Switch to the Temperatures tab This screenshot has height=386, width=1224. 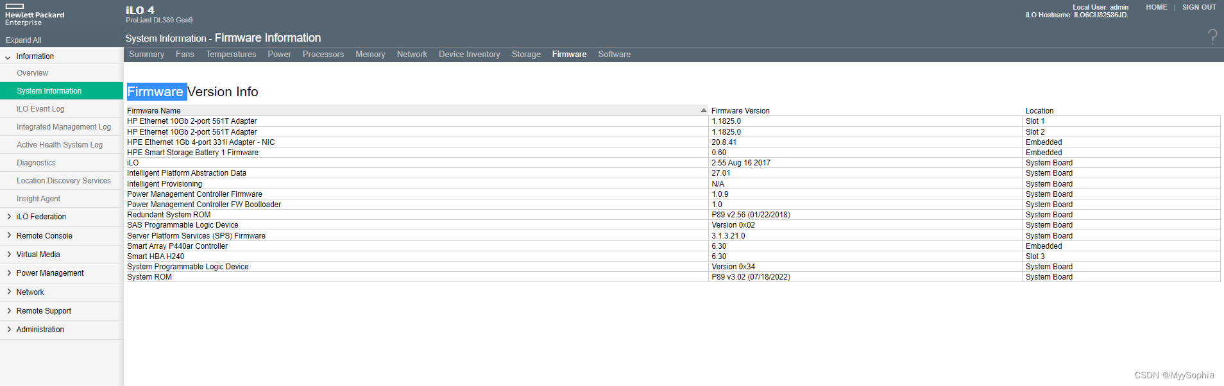(x=231, y=55)
